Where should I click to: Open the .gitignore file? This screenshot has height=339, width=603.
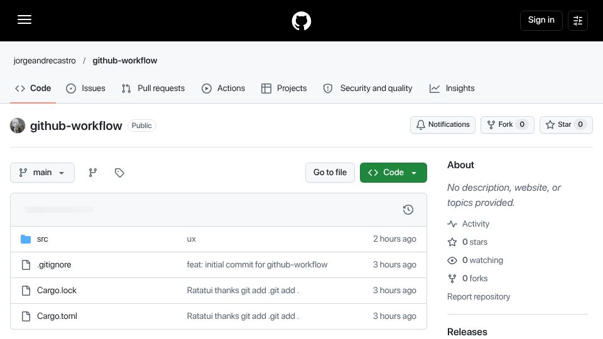[54, 265]
